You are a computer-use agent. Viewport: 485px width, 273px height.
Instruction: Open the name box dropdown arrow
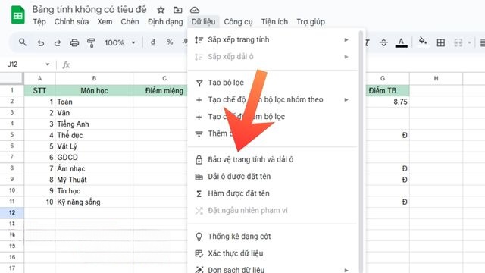pyautogui.click(x=47, y=64)
